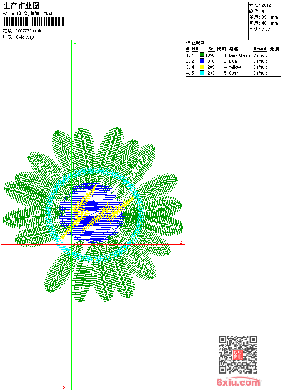The height and width of the screenshot is (391, 282).
Task: Click the Colorway 1 label
Action: [26, 37]
